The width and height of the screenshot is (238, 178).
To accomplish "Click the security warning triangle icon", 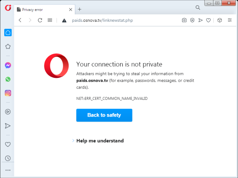I will point(64,20).
